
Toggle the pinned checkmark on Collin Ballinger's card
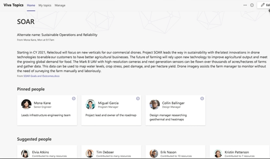click(202, 98)
